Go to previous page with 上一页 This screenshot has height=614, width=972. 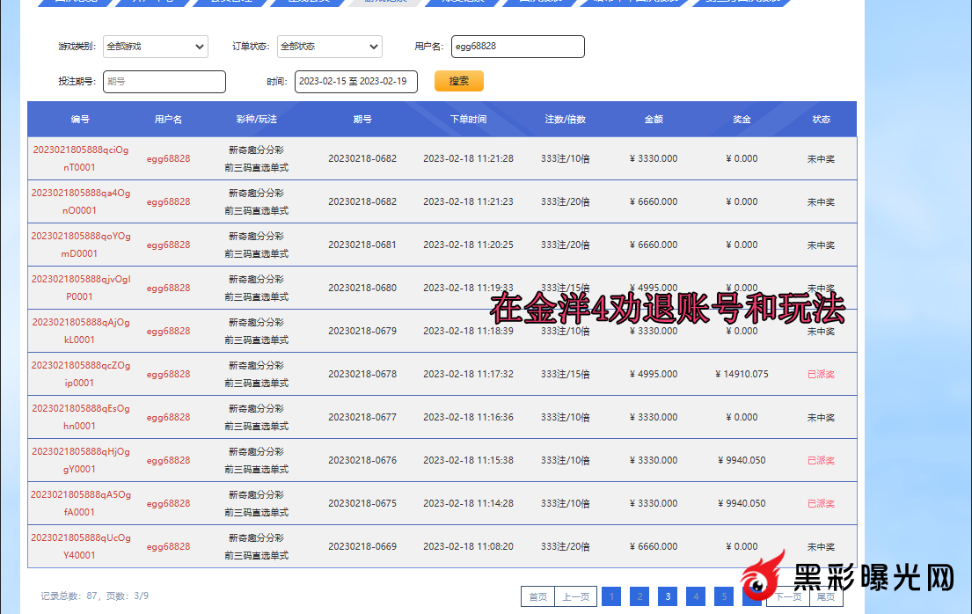pyautogui.click(x=575, y=597)
